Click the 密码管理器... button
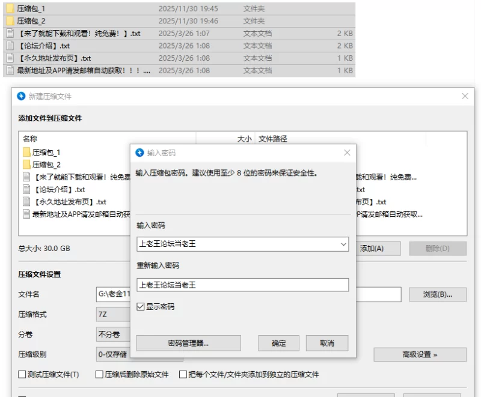The height and width of the screenshot is (397, 481). tap(188, 343)
